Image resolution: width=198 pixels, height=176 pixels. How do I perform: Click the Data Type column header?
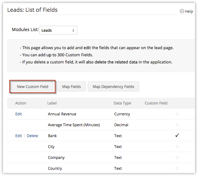coord(122,103)
